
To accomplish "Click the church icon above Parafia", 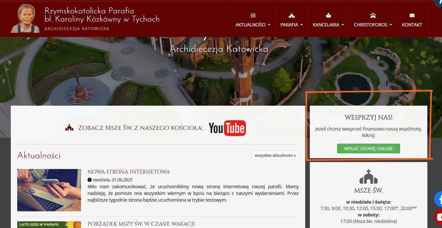I will (x=292, y=16).
